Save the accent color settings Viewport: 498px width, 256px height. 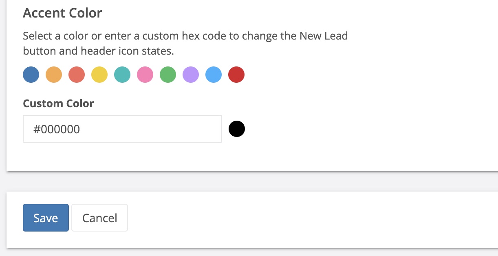point(46,218)
